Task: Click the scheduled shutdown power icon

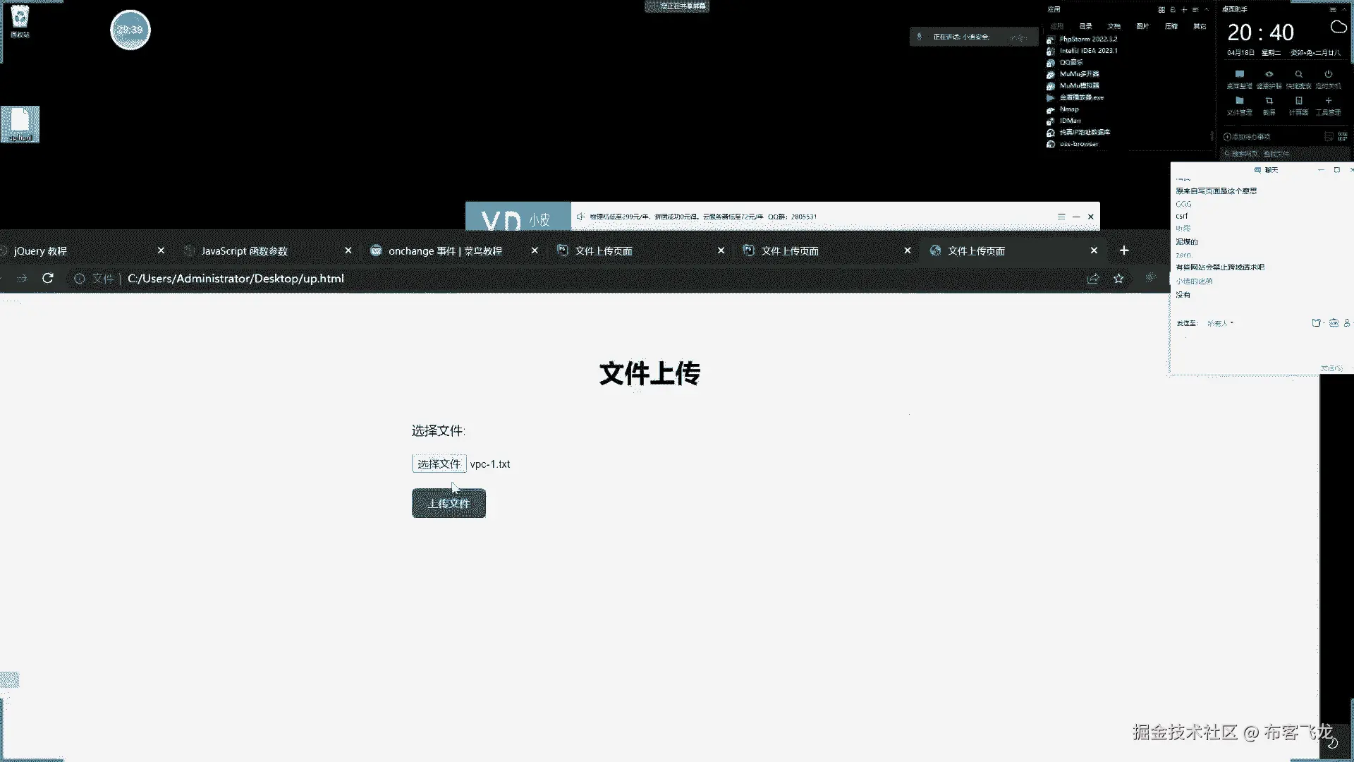Action: [x=1328, y=74]
